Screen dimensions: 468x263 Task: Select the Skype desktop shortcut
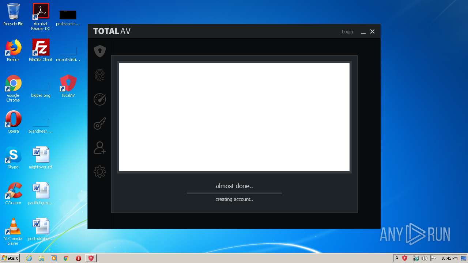(13, 158)
